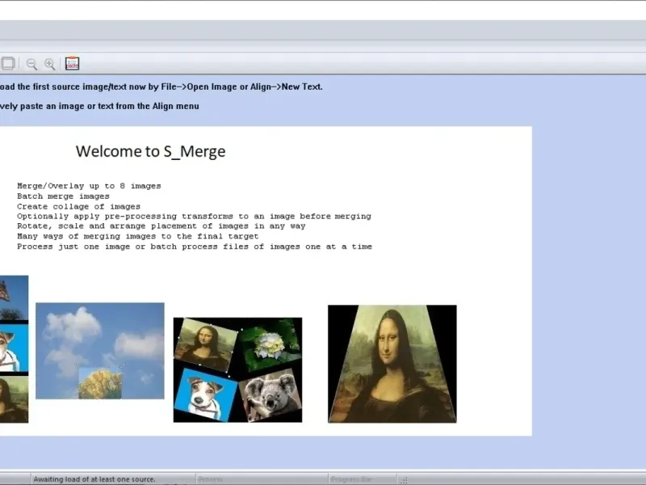Click the paste clipboard icon
Image resolution: width=646 pixels, height=485 pixels.
pos(72,63)
